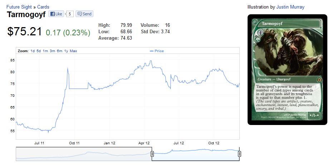Image resolution: width=332 pixels, height=165 pixels.
Task: Click the left range selector handle
Action: point(152,154)
